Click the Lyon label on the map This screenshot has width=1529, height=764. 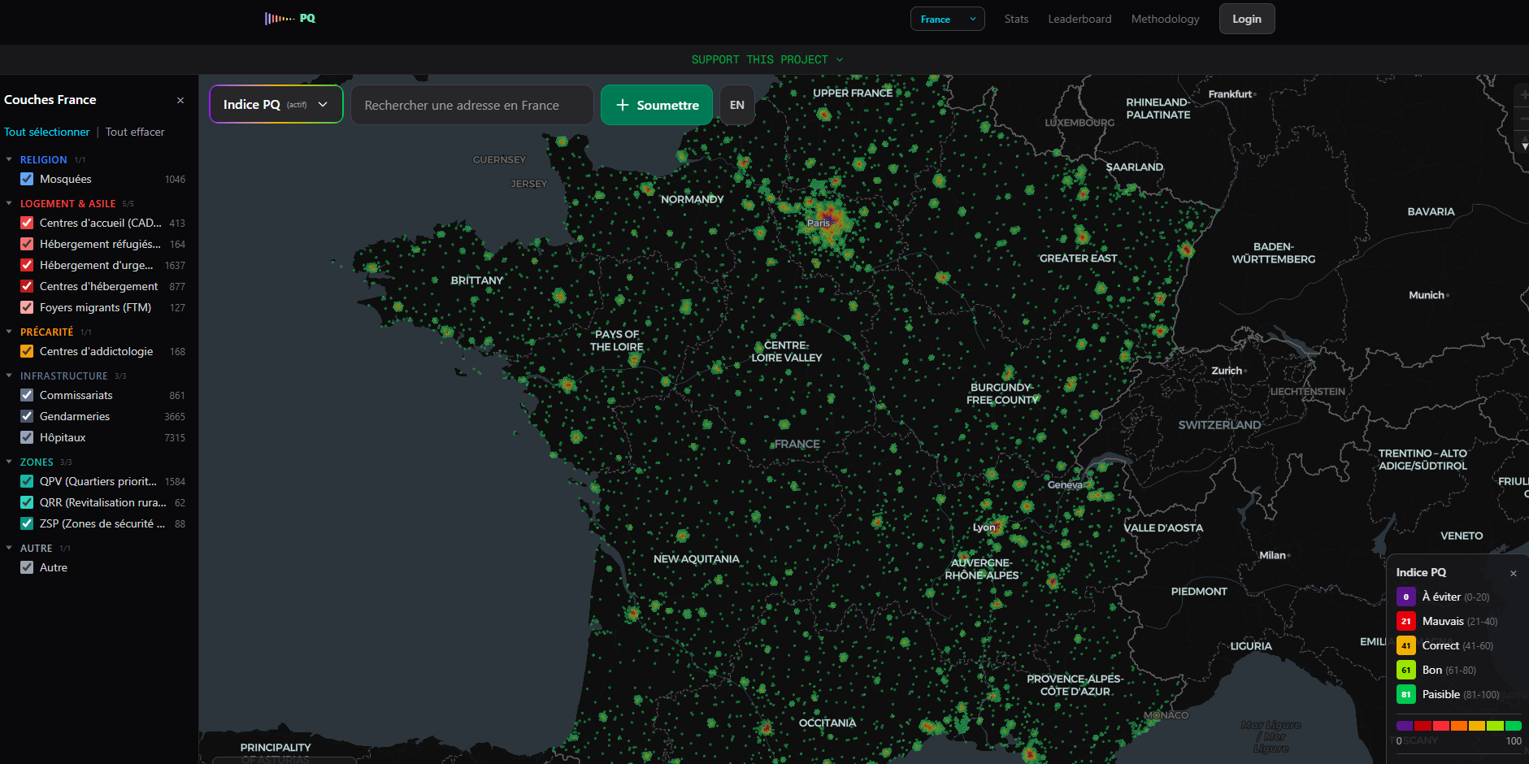pyautogui.click(x=984, y=527)
